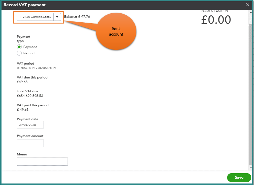254x185 pixels.
Task: Click the empty Payment amount field
Action: (30, 143)
